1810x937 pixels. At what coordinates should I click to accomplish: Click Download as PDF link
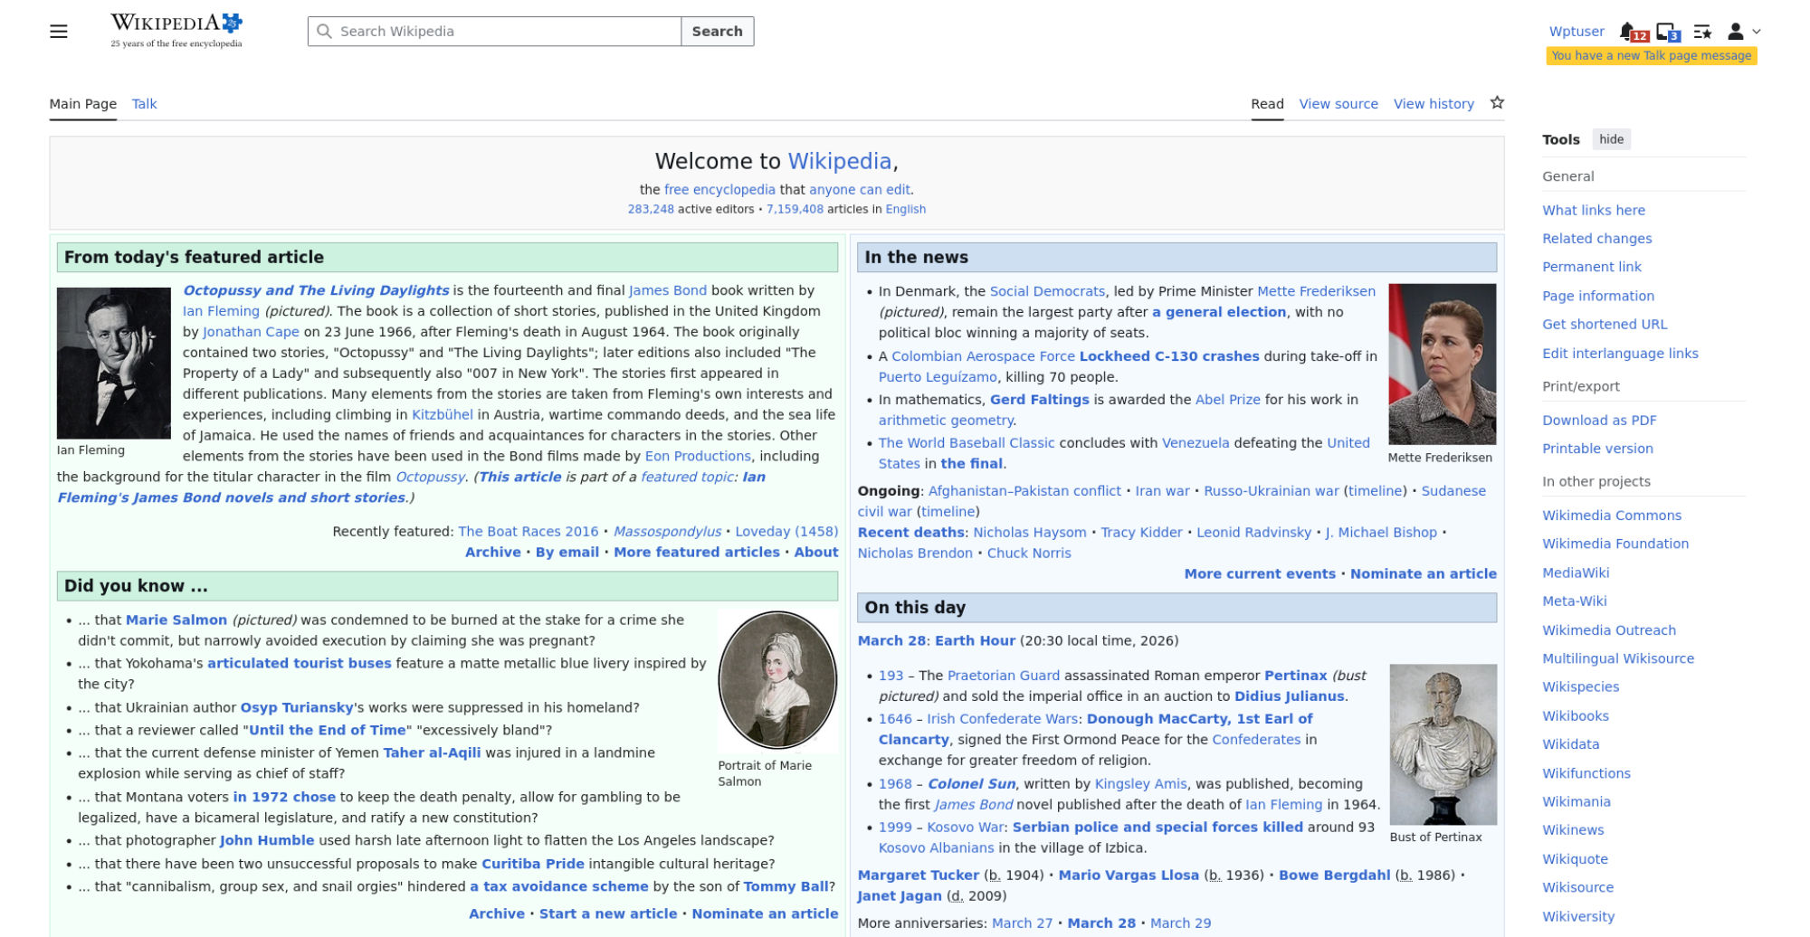[1599, 420]
